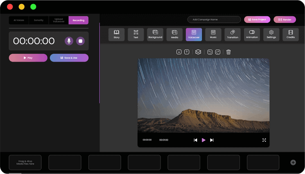
Task: Start recording with the microphone icon
Action: (69, 41)
